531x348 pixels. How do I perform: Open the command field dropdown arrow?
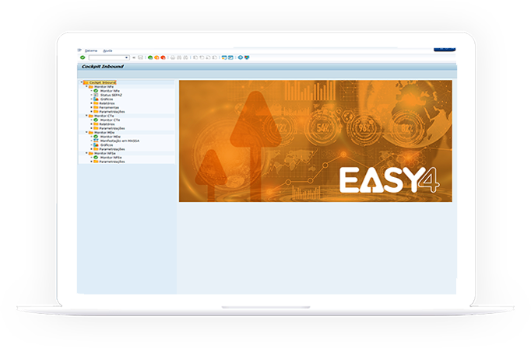[x=126, y=57]
